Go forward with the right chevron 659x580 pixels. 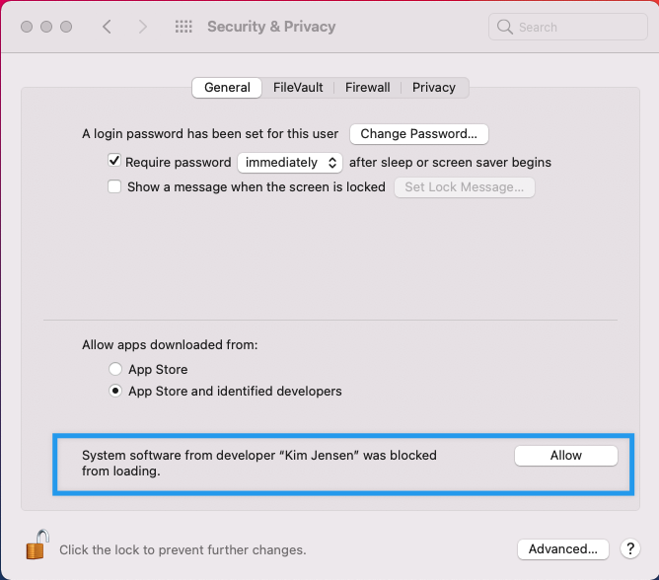143,27
